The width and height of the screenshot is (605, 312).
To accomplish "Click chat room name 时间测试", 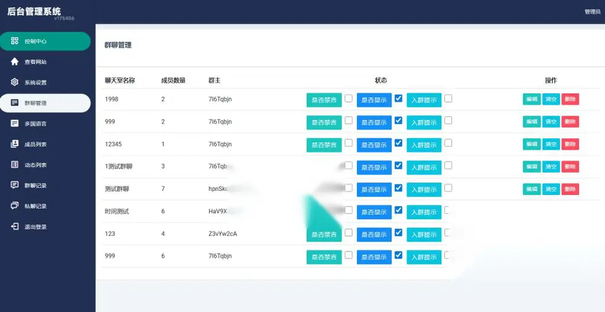I will coord(117,211).
